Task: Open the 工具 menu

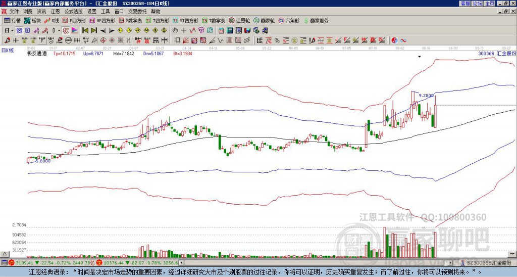Action: click(105, 12)
